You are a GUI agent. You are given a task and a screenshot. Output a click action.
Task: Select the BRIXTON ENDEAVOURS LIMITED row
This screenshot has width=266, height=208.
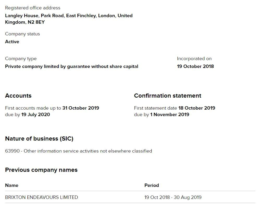(41, 197)
